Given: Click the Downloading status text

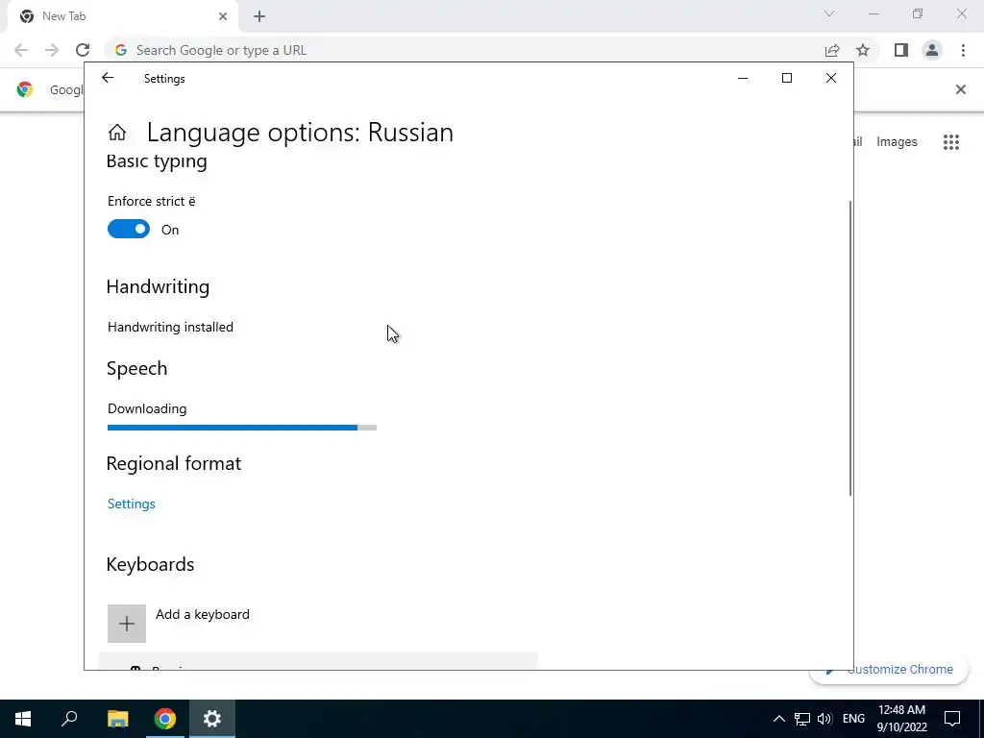Looking at the screenshot, I should (x=147, y=408).
